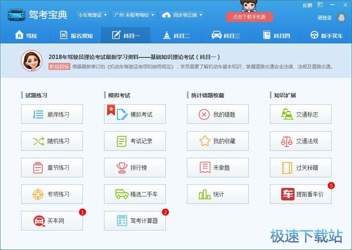352x250 pixels.
Task: Click the 交通标志 road sign icon
Action: (x=287, y=114)
